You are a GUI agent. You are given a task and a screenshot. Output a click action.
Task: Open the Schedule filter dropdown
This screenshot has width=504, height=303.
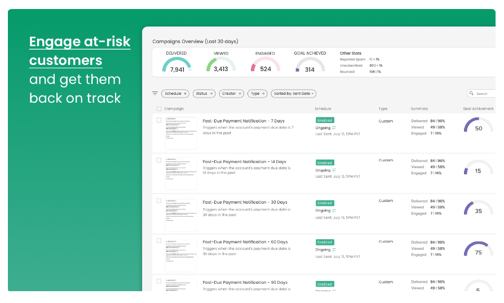coord(175,94)
